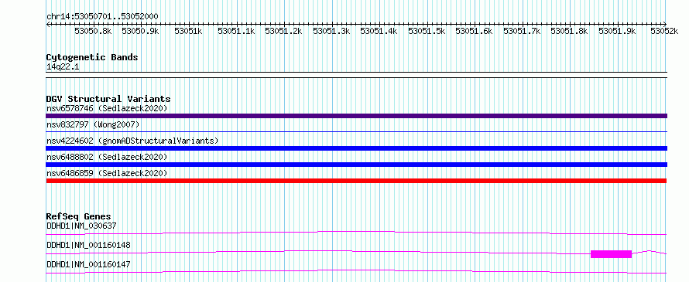Click the 53051.9k ruler tick label
Viewport: 689px width, 282px height.
point(617,31)
